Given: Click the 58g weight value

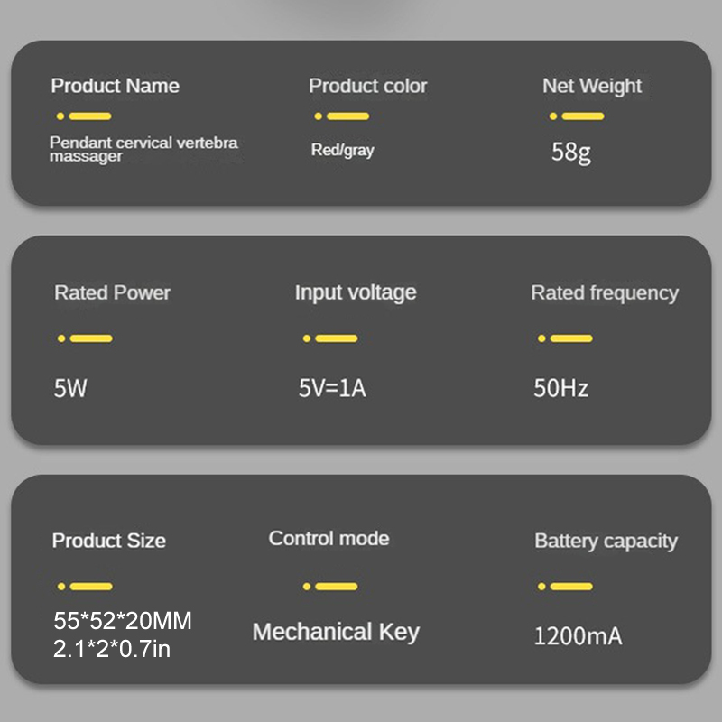Looking at the screenshot, I should 571,152.
